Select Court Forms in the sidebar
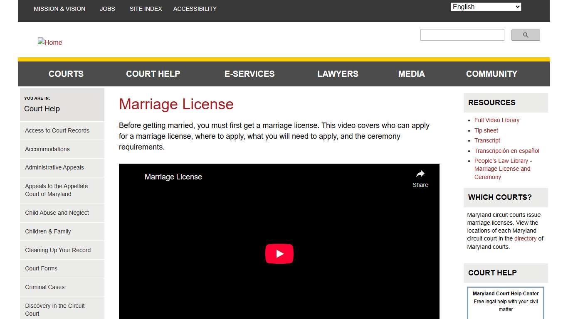Viewport: 568px width, 319px height. (x=41, y=268)
